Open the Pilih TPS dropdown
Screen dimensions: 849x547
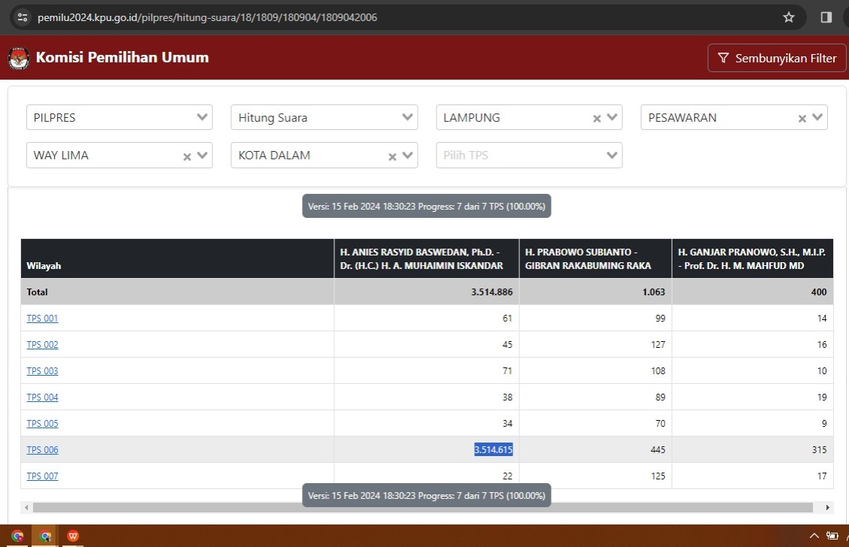[529, 156]
